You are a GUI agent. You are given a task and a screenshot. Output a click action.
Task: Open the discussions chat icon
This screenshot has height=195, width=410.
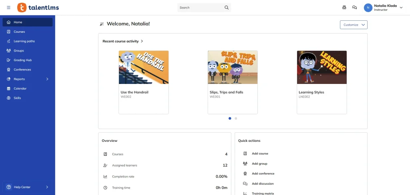pos(354,8)
